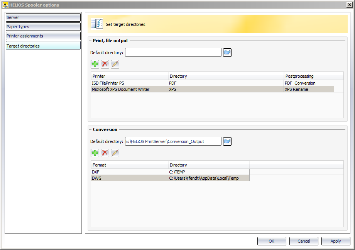This screenshot has width=355, height=250.
Task: Click the Postprocessing column header
Action: point(309,76)
